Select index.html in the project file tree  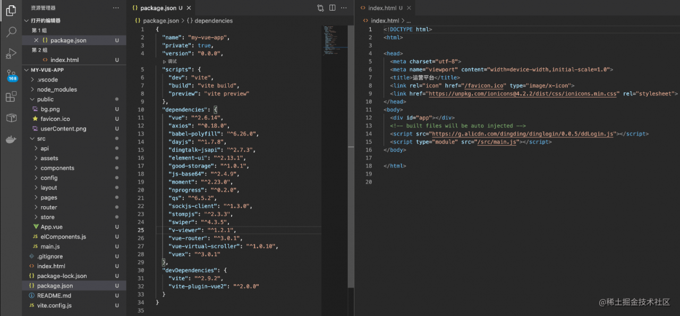click(x=74, y=266)
